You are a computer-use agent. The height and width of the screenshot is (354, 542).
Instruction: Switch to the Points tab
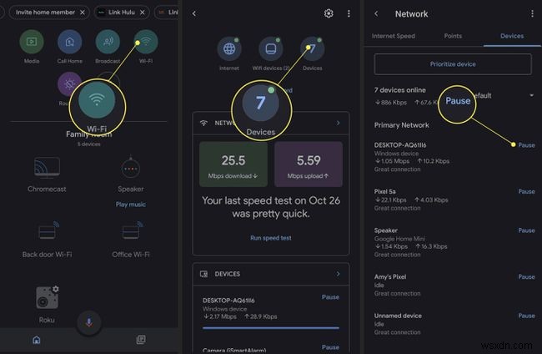453,36
